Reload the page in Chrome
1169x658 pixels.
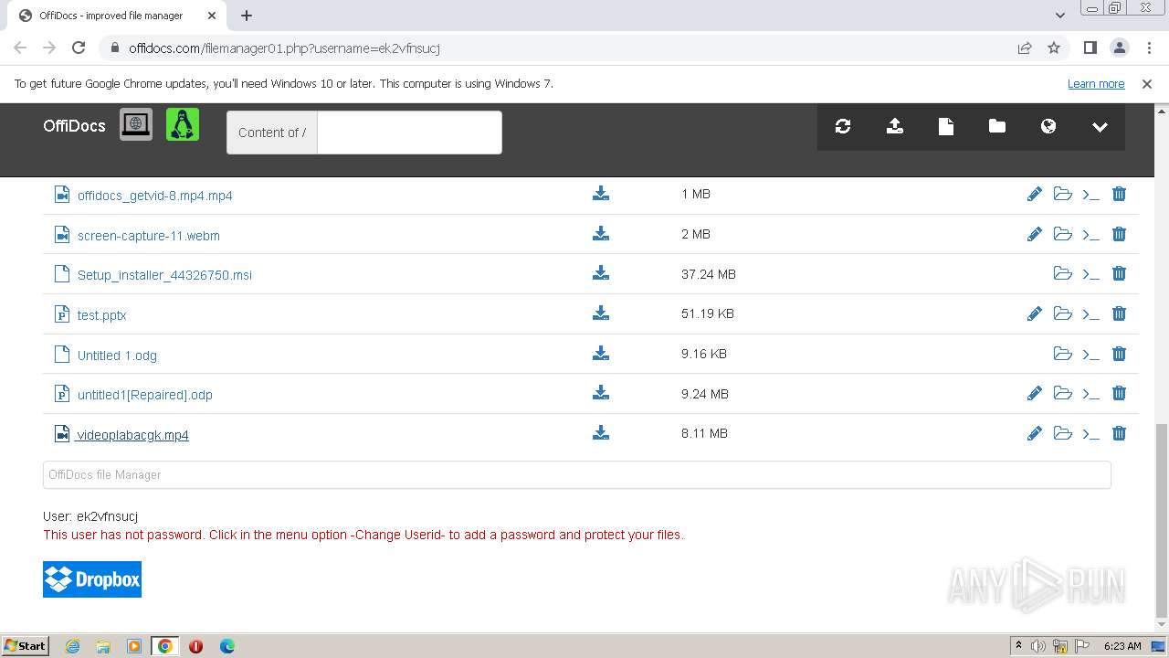79,48
